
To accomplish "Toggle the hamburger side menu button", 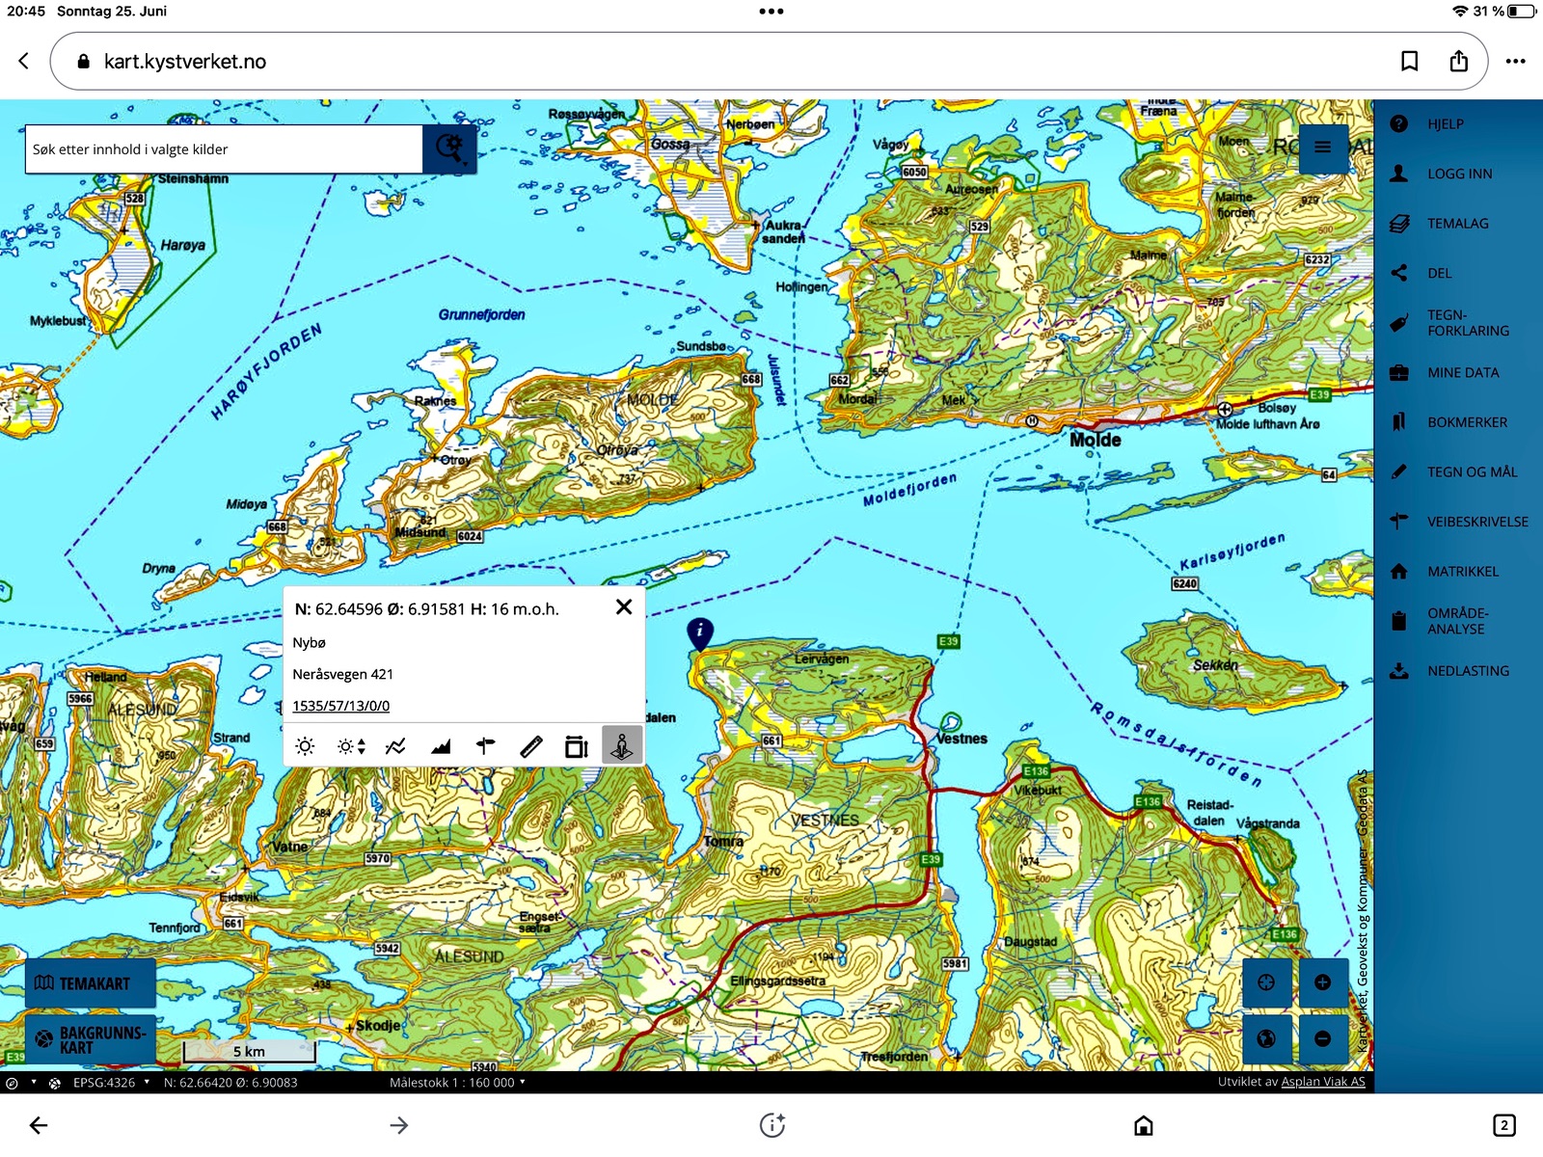I will click(x=1323, y=148).
